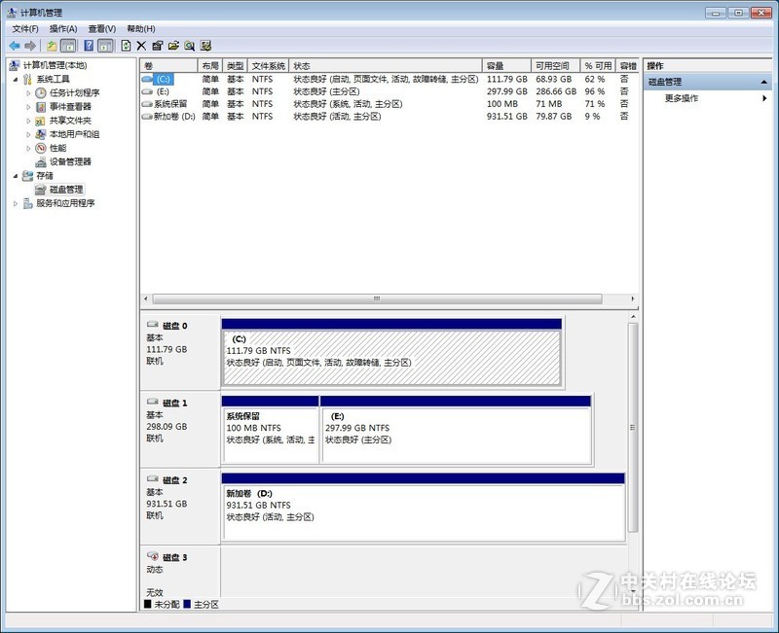This screenshot has height=633, width=779.
Task: Click the 68.93 GB free space cell
Action: coord(553,80)
